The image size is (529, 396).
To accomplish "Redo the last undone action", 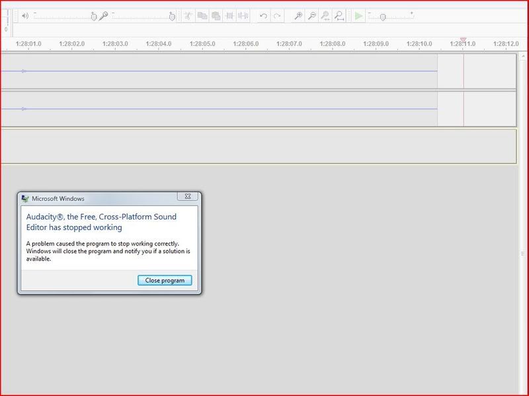I will coord(277,15).
